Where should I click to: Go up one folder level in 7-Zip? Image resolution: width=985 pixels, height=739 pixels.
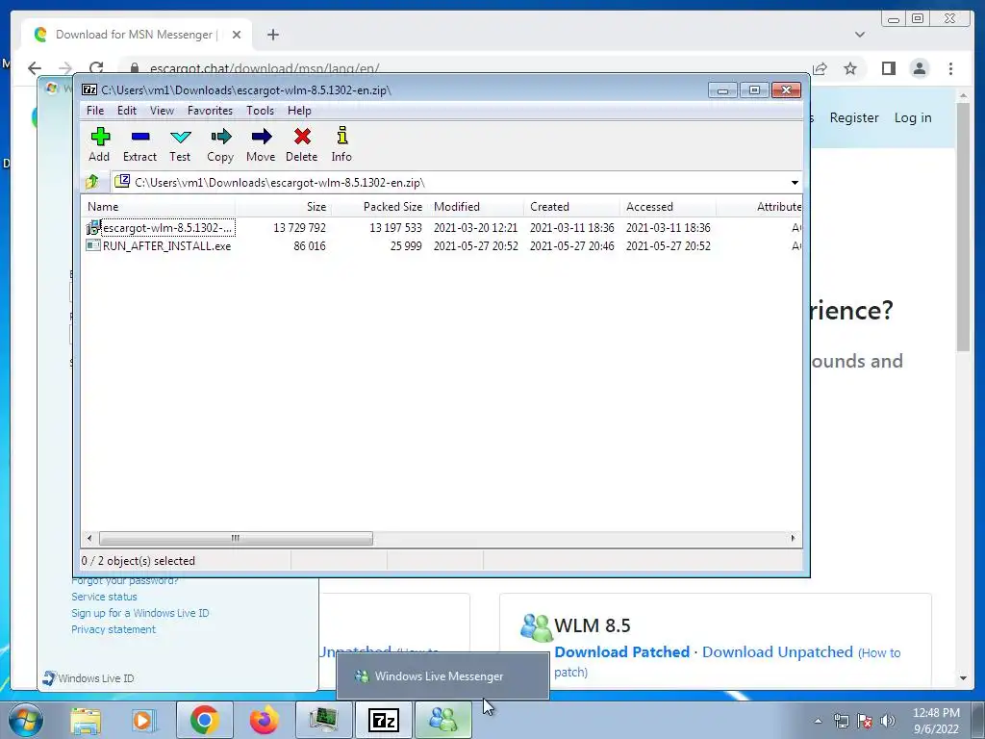click(x=92, y=182)
